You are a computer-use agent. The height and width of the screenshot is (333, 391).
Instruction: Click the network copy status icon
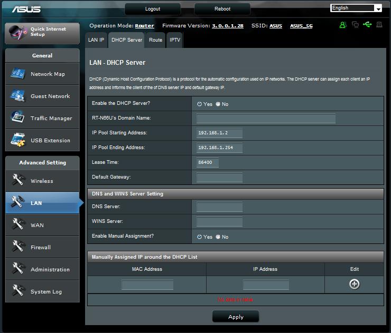point(355,25)
